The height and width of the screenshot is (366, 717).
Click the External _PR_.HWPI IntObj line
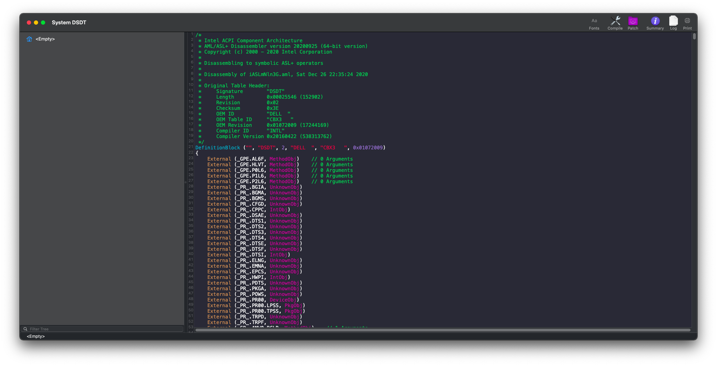pyautogui.click(x=248, y=277)
